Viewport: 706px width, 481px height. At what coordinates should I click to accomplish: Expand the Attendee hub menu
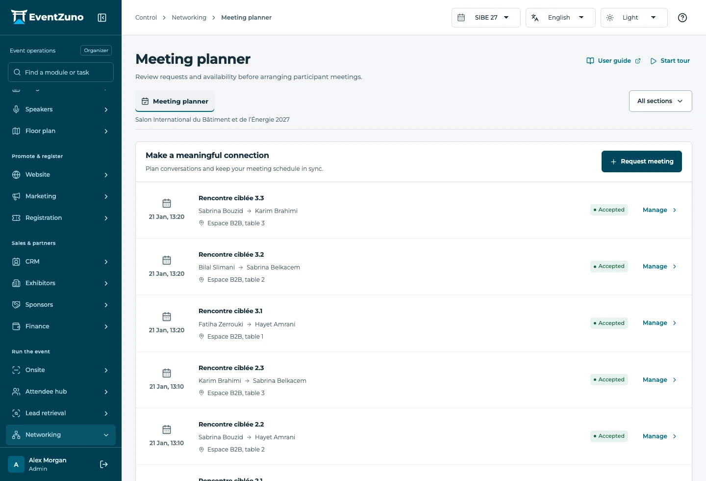(61, 392)
